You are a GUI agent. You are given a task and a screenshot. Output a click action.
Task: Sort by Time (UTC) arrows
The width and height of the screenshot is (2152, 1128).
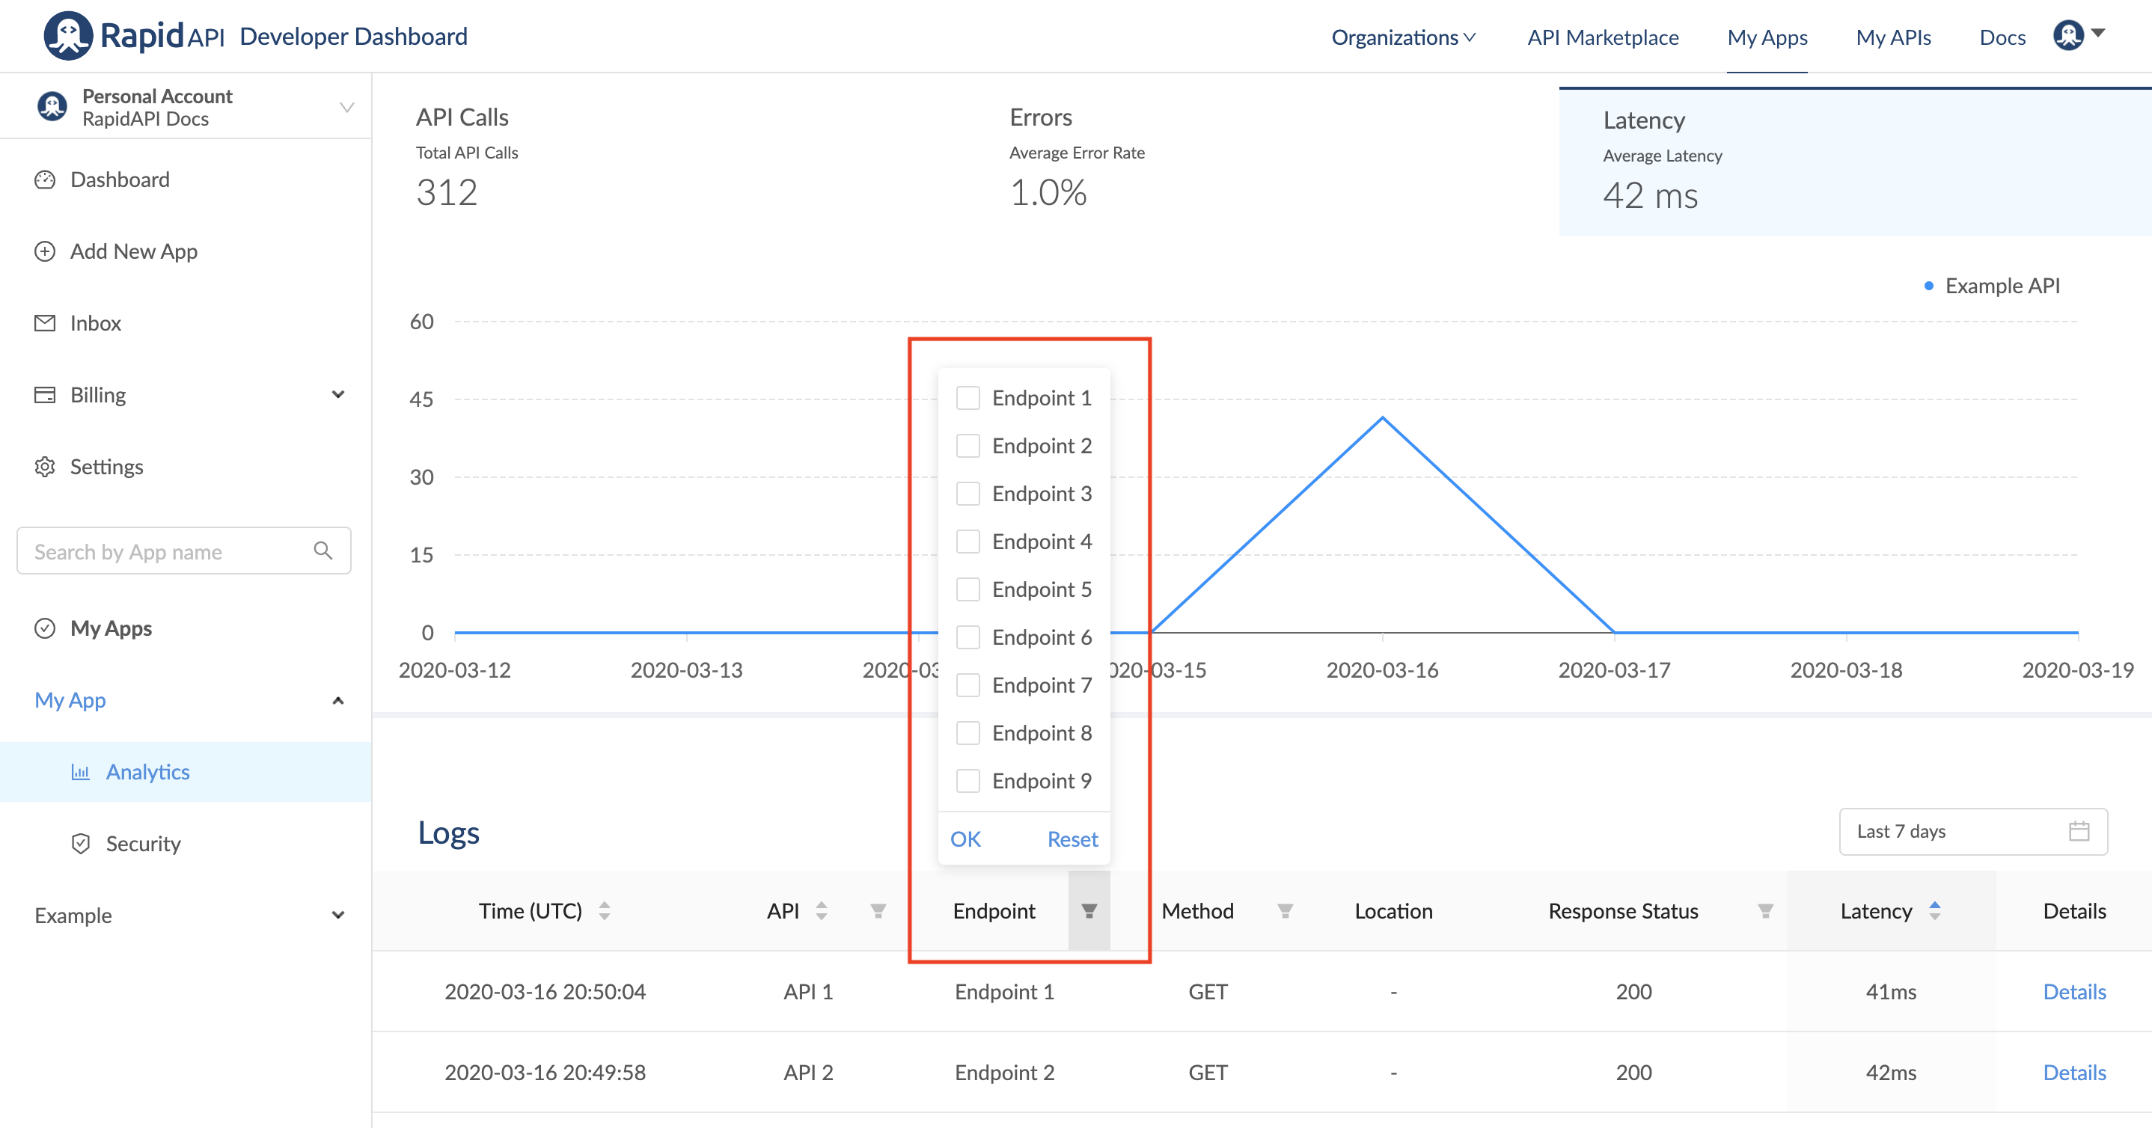click(604, 911)
